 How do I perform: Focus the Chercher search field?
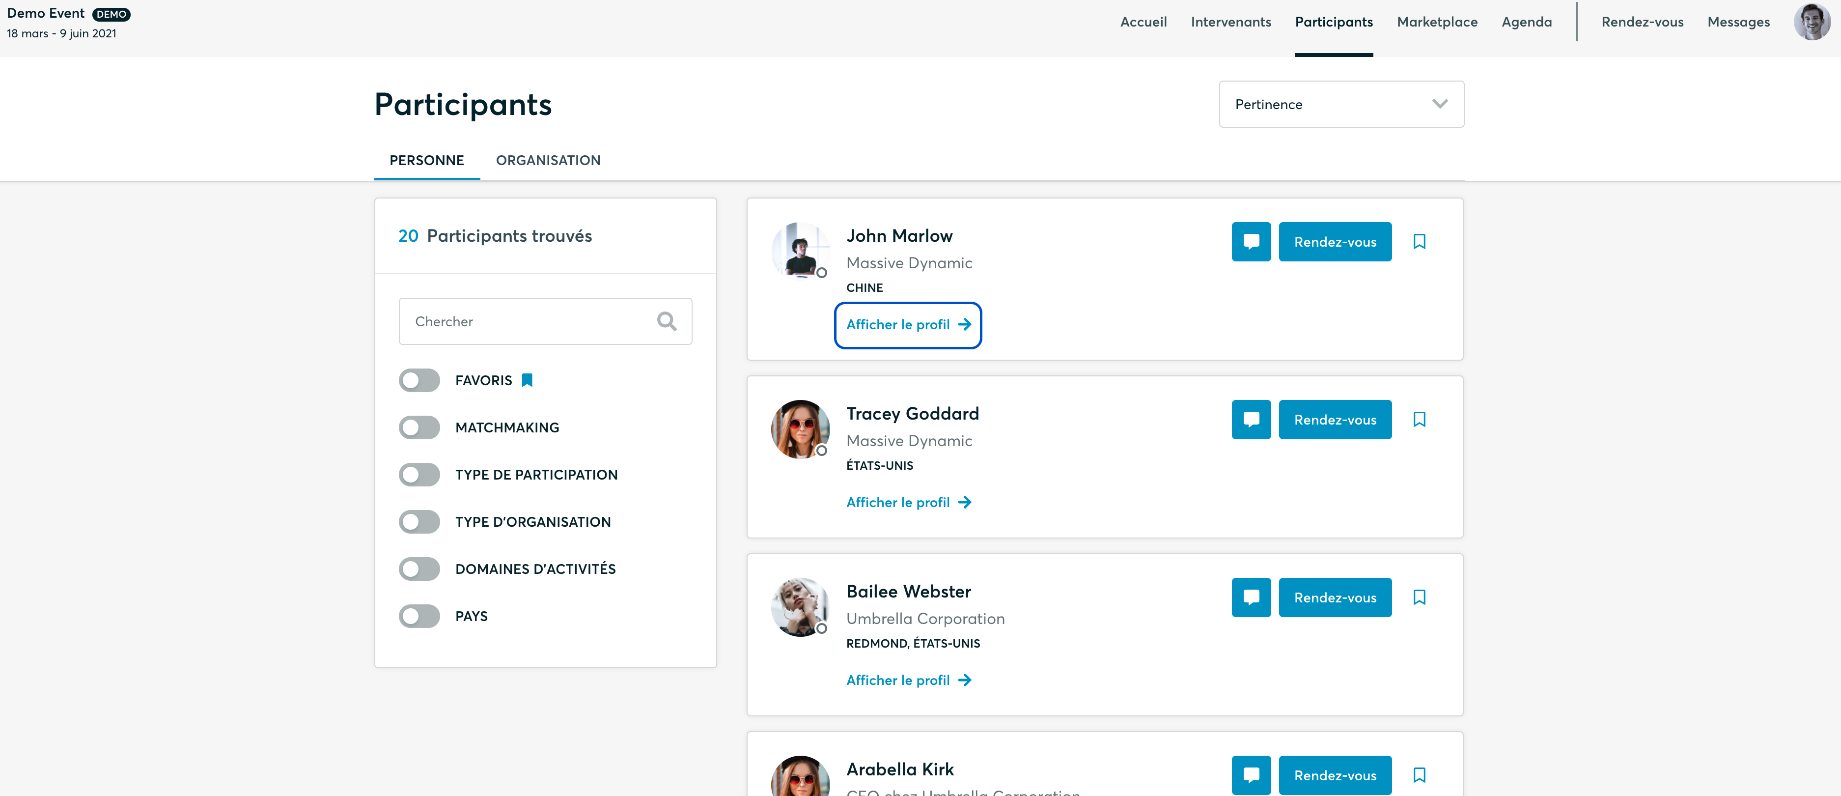545,322
